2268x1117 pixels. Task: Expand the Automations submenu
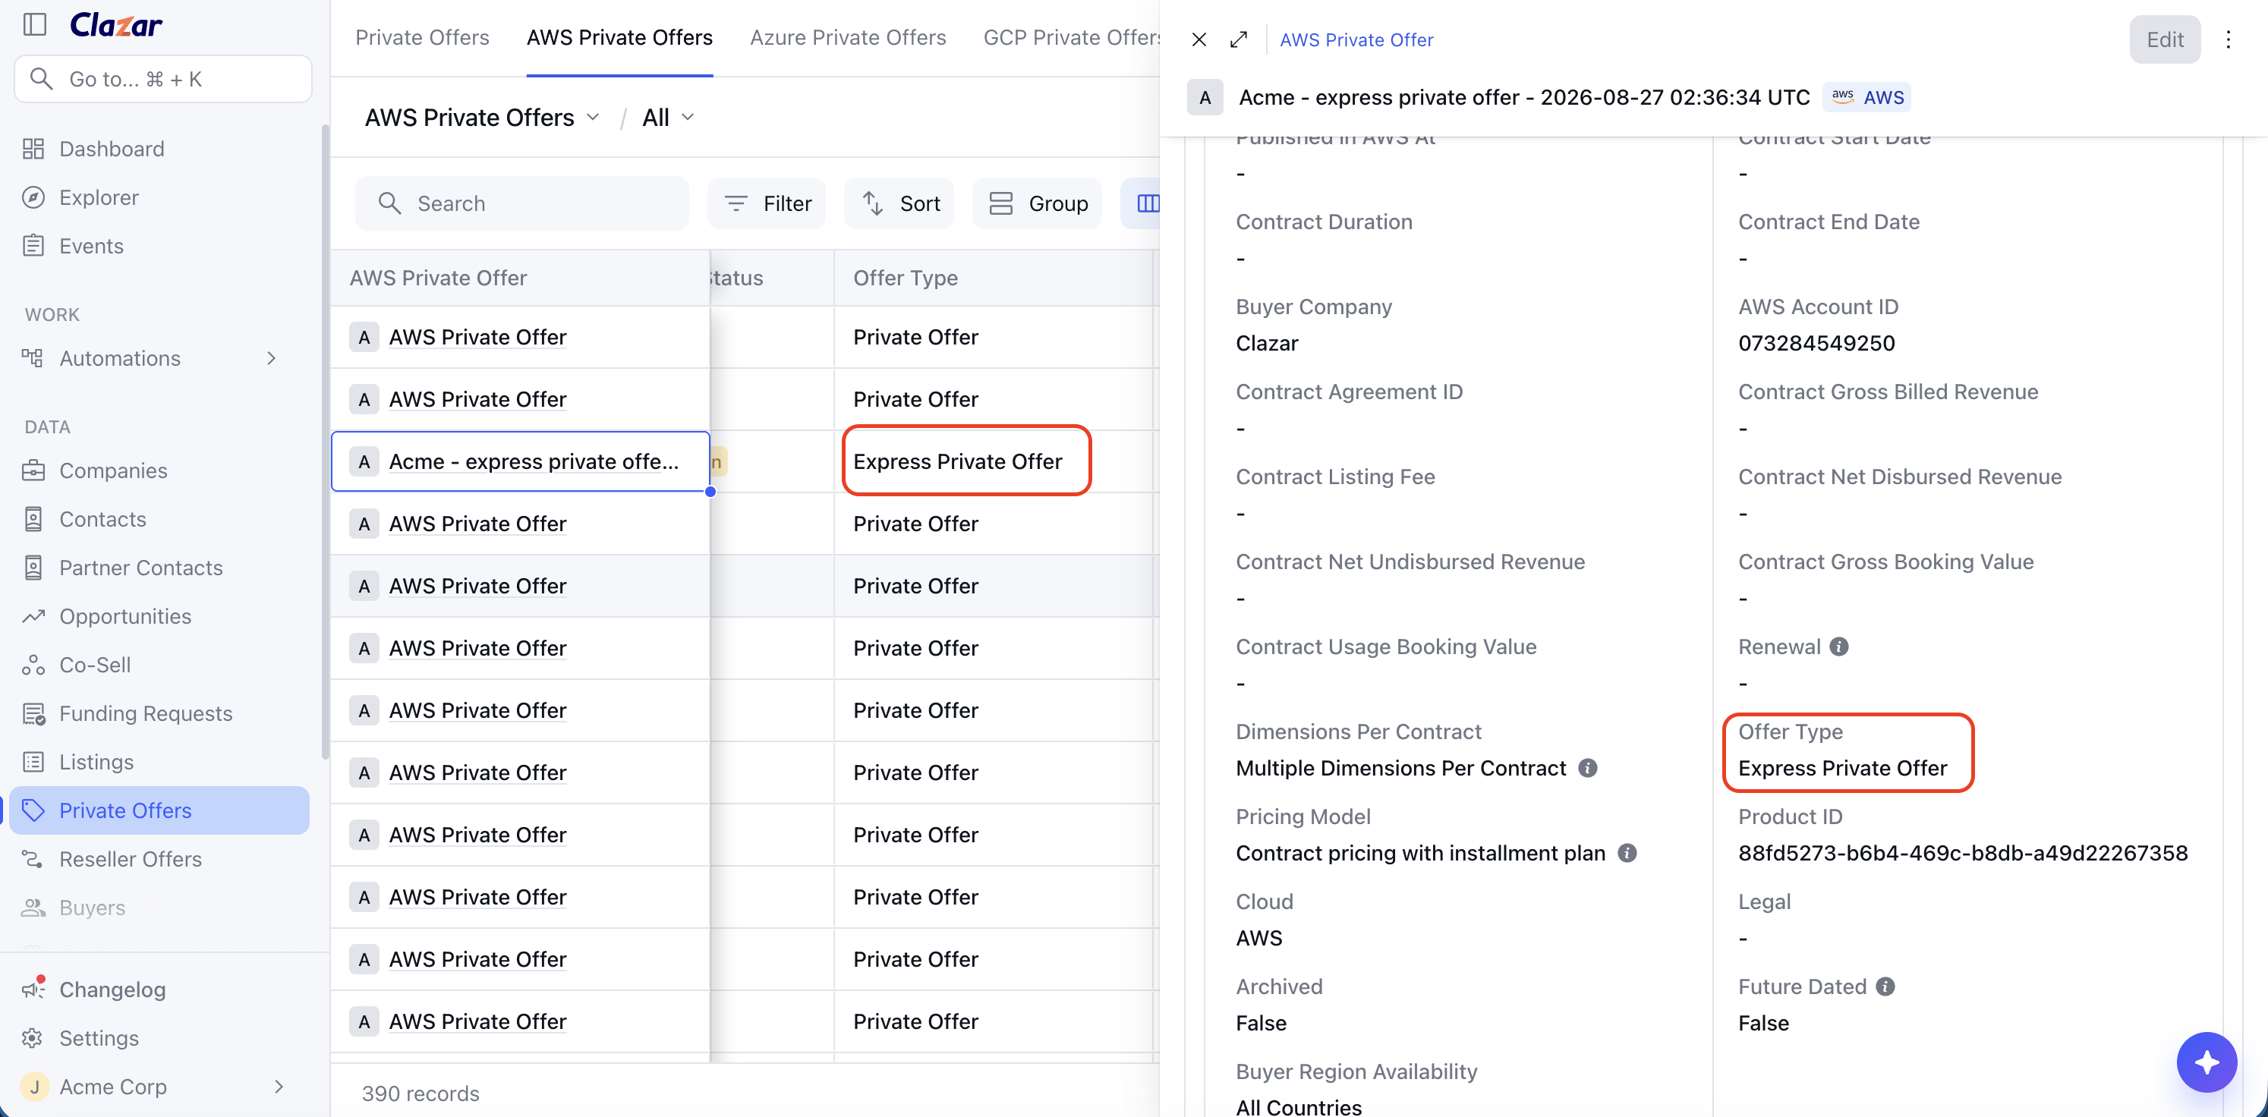pyautogui.click(x=271, y=358)
